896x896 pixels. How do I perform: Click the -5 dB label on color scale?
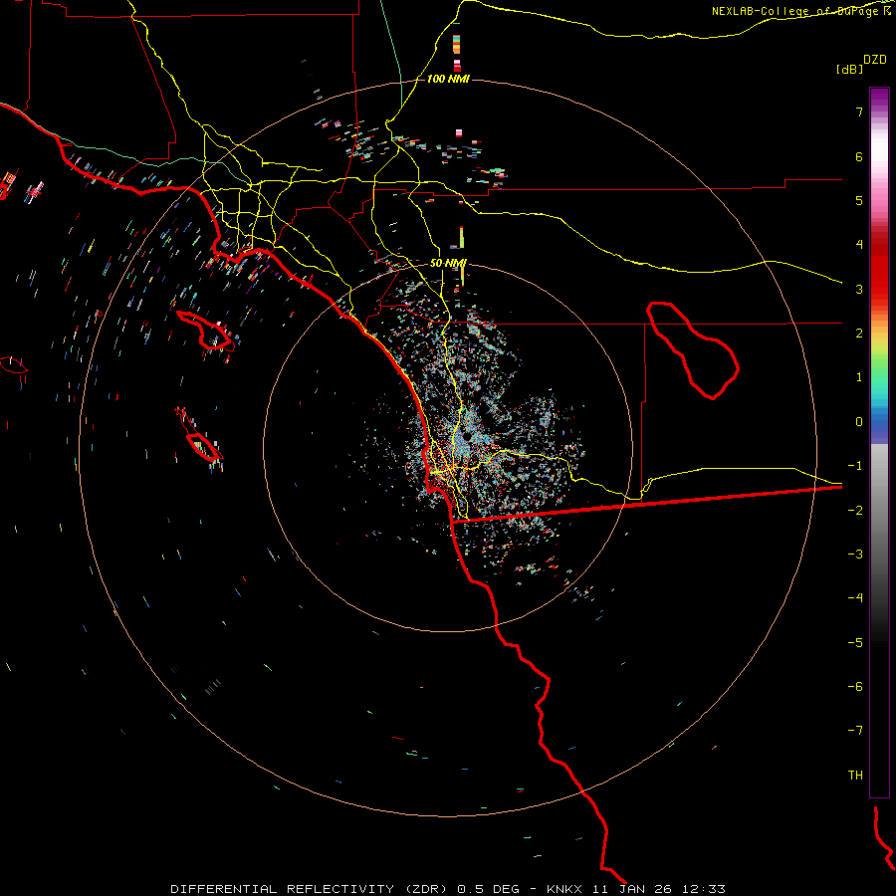click(x=855, y=643)
